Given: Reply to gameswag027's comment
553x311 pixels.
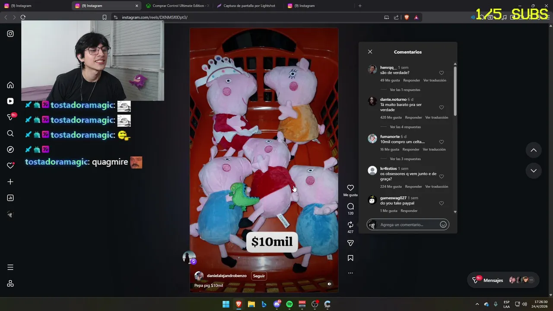Looking at the screenshot, I should pyautogui.click(x=409, y=211).
